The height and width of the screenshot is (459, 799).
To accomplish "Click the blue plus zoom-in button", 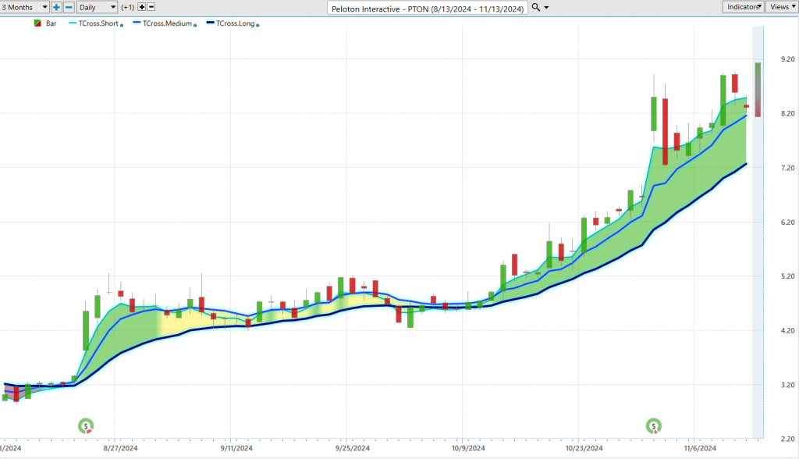I will [56, 7].
